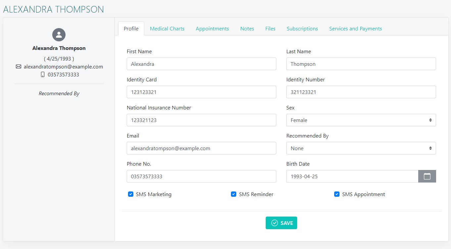Viewport: 451px width, 249px height.
Task: Click the First Name input field
Action: coord(201,64)
